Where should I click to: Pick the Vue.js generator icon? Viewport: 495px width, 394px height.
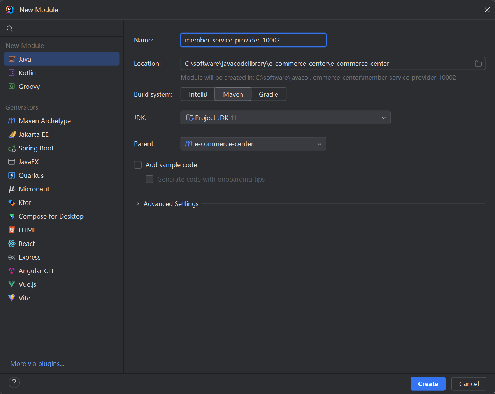tap(12, 285)
